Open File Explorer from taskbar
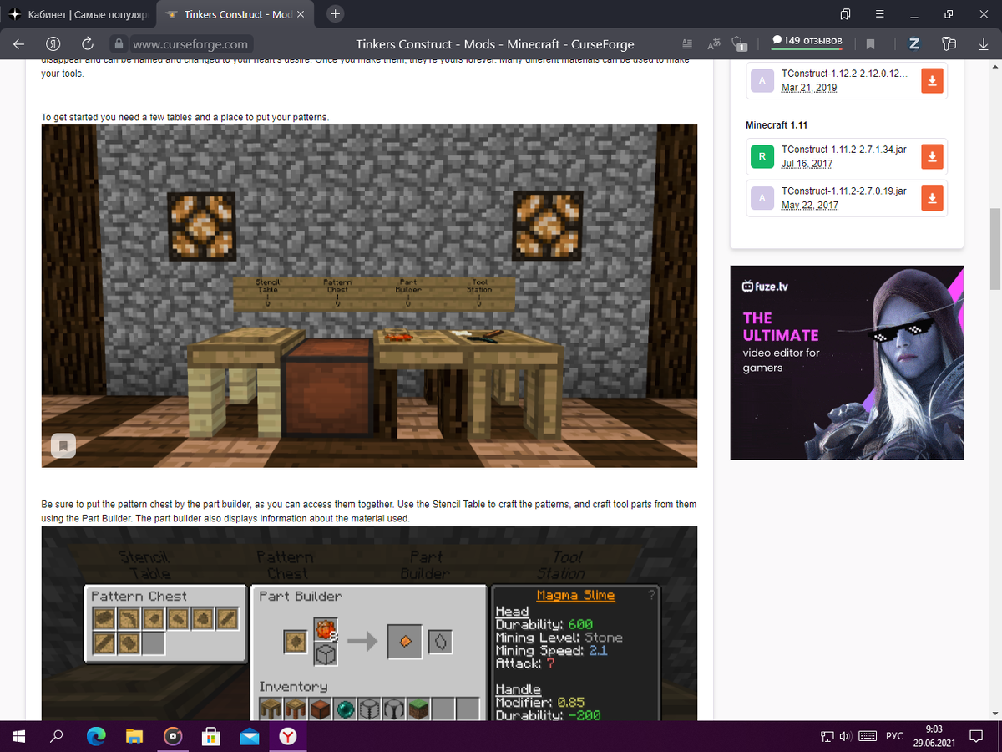The height and width of the screenshot is (752, 1002). 134,736
